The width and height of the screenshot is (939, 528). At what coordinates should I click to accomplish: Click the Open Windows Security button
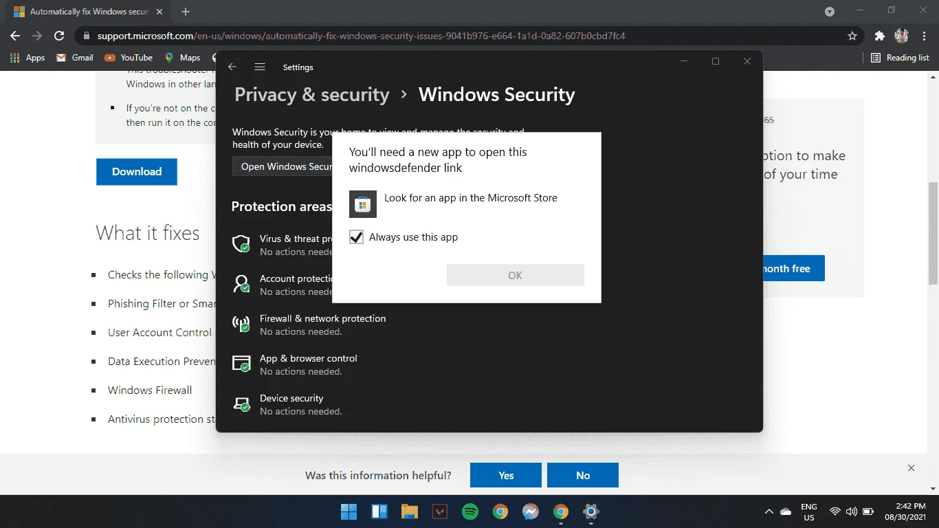coord(283,166)
